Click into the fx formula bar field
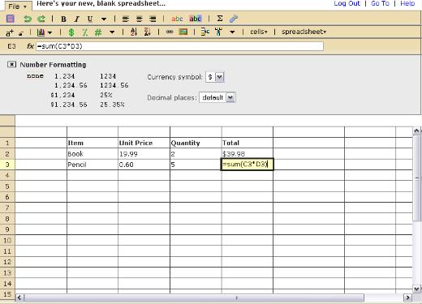 pyautogui.click(x=179, y=46)
